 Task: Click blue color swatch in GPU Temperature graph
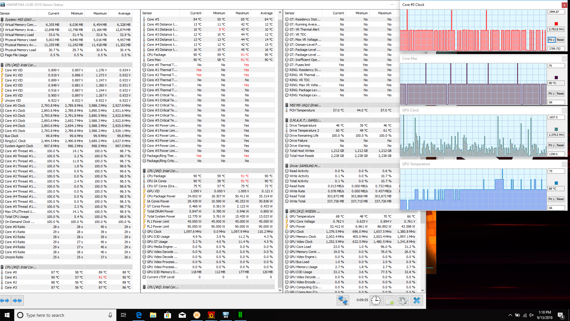(556, 183)
